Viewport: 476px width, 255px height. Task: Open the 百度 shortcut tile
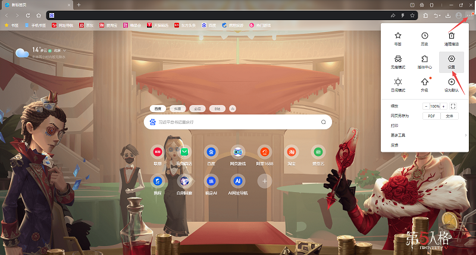tap(211, 155)
